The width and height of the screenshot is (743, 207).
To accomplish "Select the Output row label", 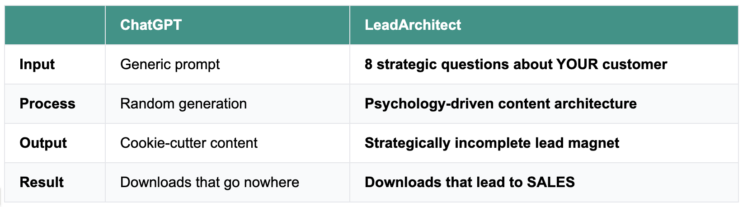I will tap(43, 143).
